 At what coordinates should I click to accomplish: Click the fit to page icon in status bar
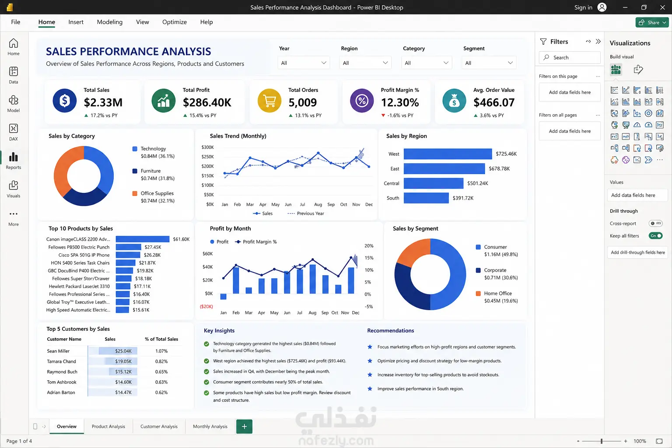point(660,441)
